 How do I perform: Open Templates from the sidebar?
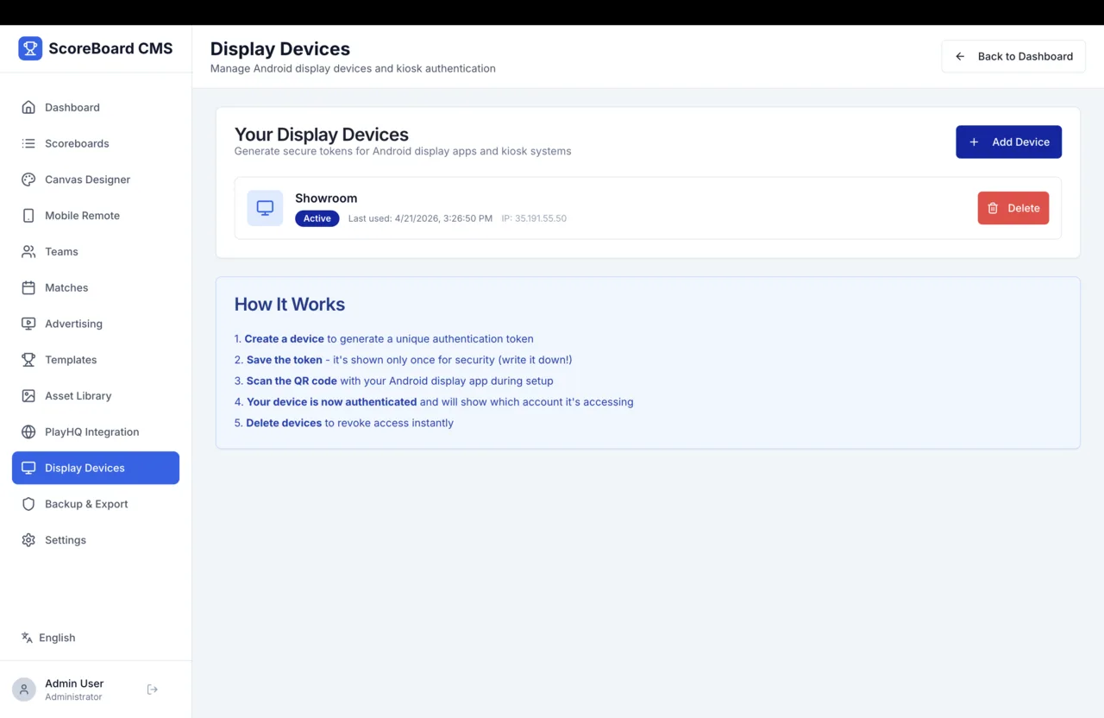(x=70, y=360)
